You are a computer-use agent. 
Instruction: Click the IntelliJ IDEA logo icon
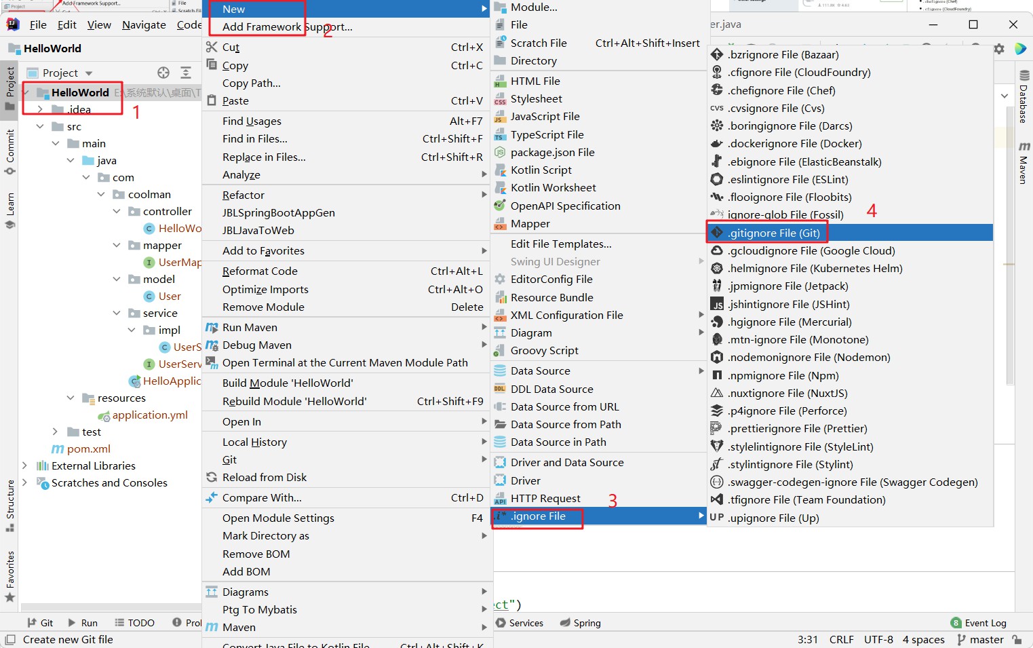click(x=13, y=24)
